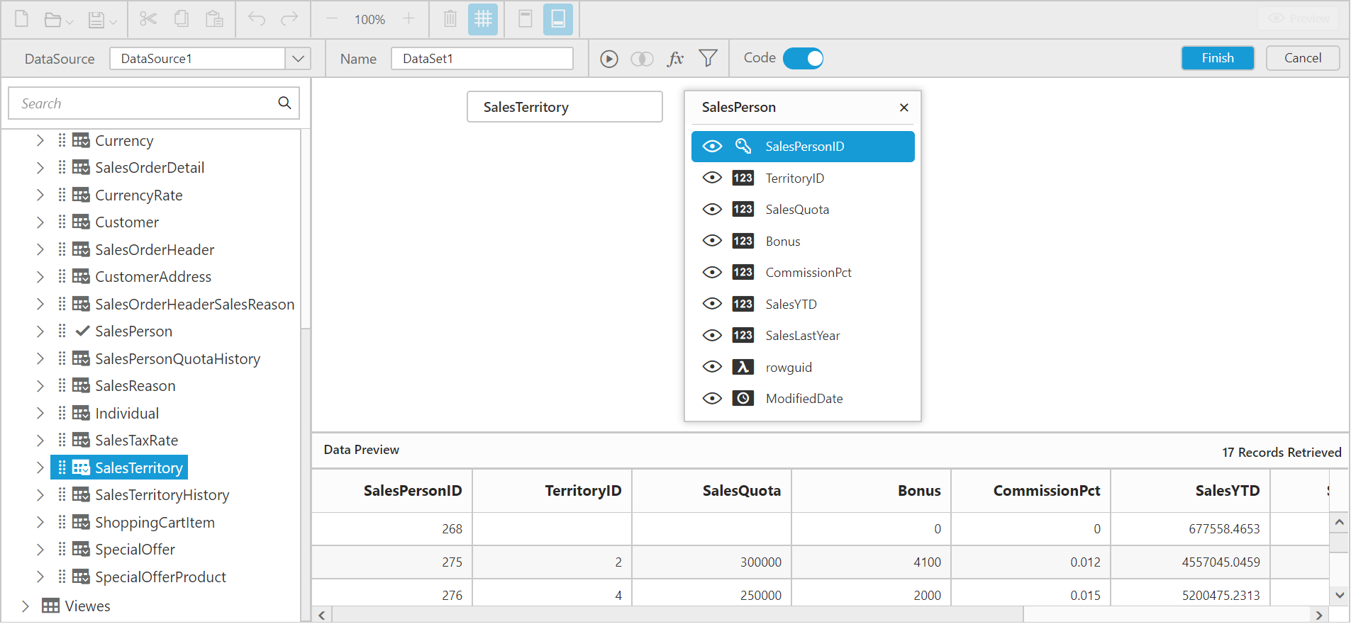The width and height of the screenshot is (1351, 624).
Task: Click the Finish button
Action: pos(1217,58)
